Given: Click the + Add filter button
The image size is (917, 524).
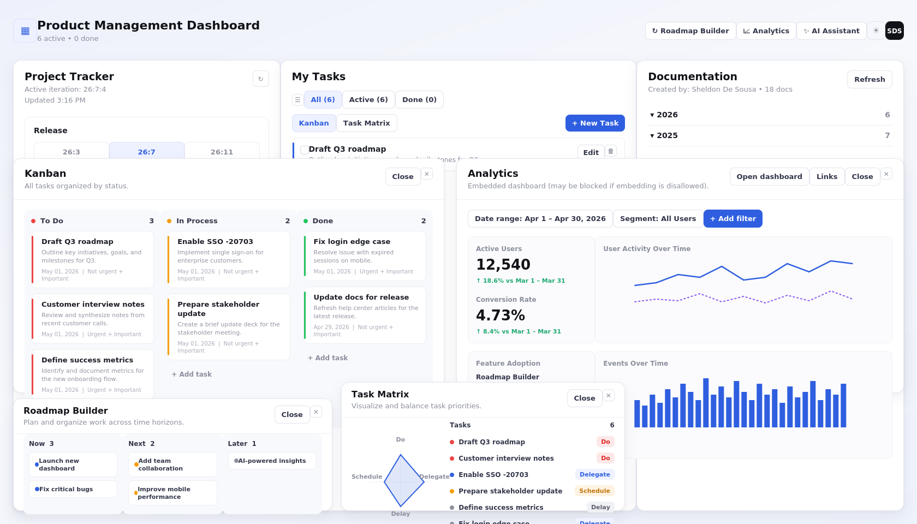Looking at the screenshot, I should click(733, 219).
